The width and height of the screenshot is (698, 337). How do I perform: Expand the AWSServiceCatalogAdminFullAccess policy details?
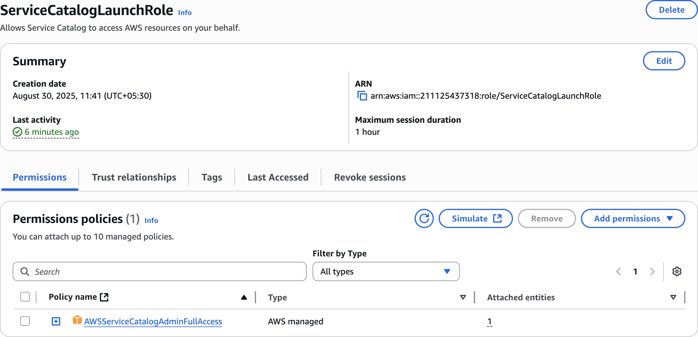56,321
